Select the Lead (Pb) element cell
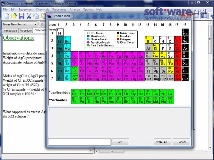214x160 pixels. (156, 70)
